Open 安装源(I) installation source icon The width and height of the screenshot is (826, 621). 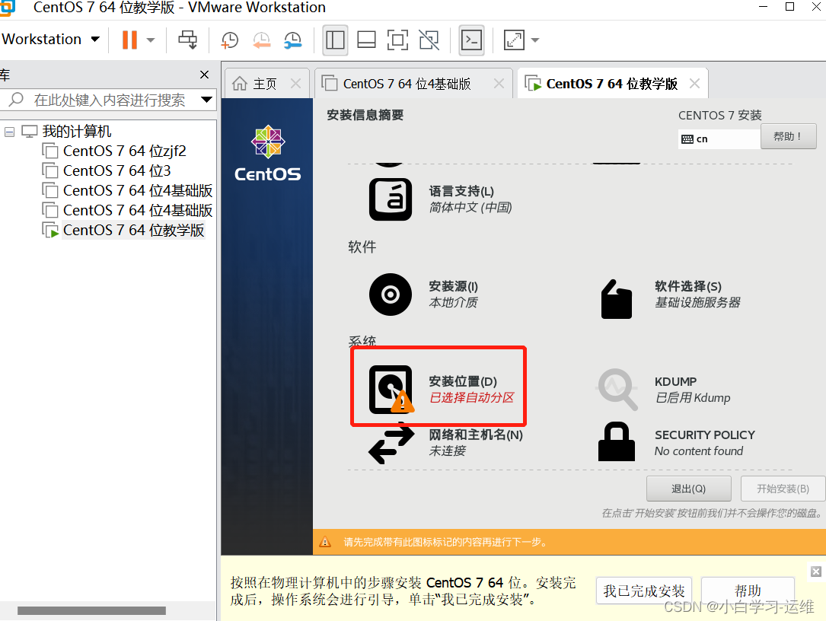click(x=391, y=295)
